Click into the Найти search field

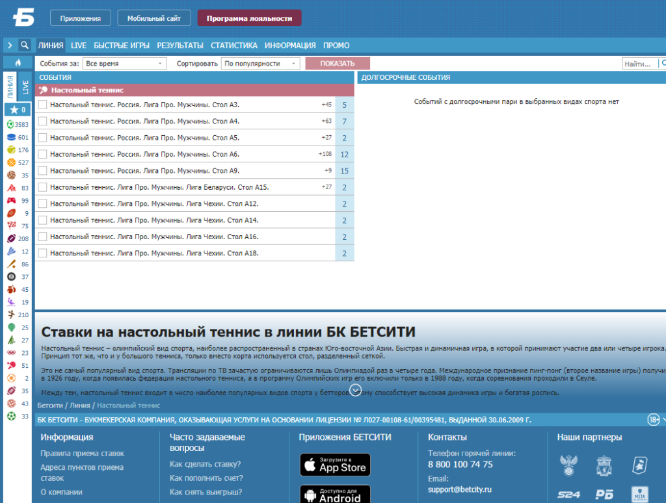[x=640, y=64]
